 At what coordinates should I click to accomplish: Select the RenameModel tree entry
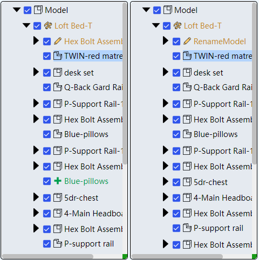click(x=220, y=42)
